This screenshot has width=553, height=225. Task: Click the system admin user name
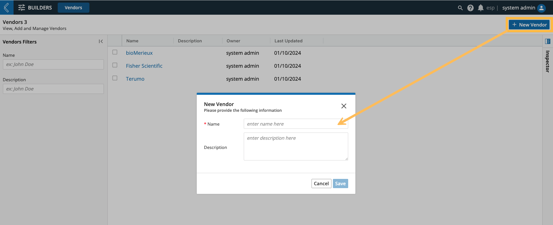coord(519,8)
